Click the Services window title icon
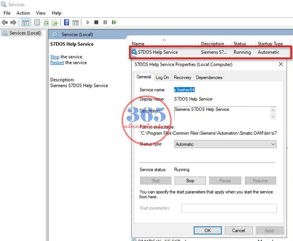The image size is (293, 241). (x=3, y=4)
